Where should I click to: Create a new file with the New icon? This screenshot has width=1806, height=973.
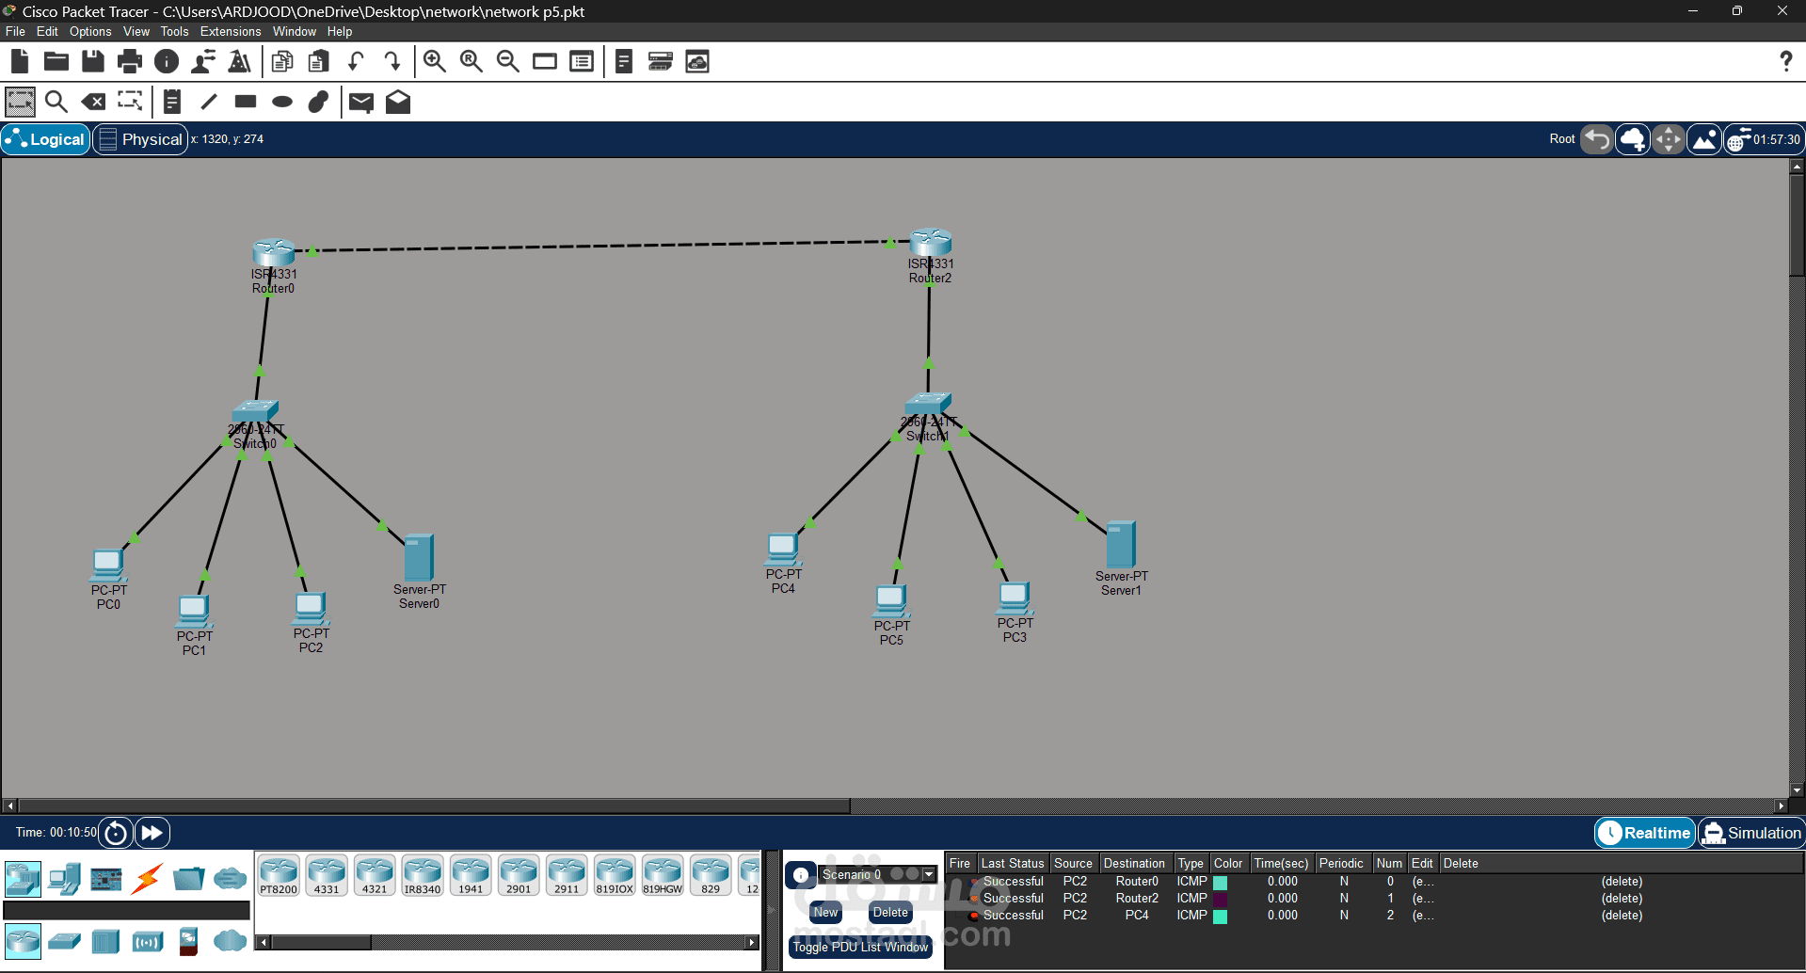[x=20, y=62]
